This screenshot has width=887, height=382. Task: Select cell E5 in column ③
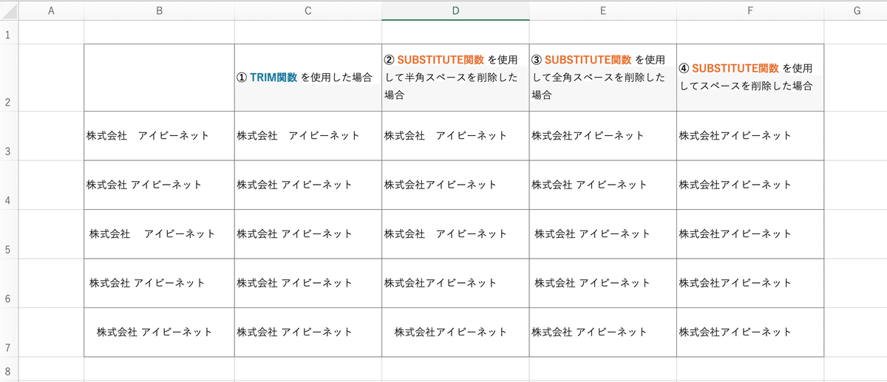coord(602,234)
